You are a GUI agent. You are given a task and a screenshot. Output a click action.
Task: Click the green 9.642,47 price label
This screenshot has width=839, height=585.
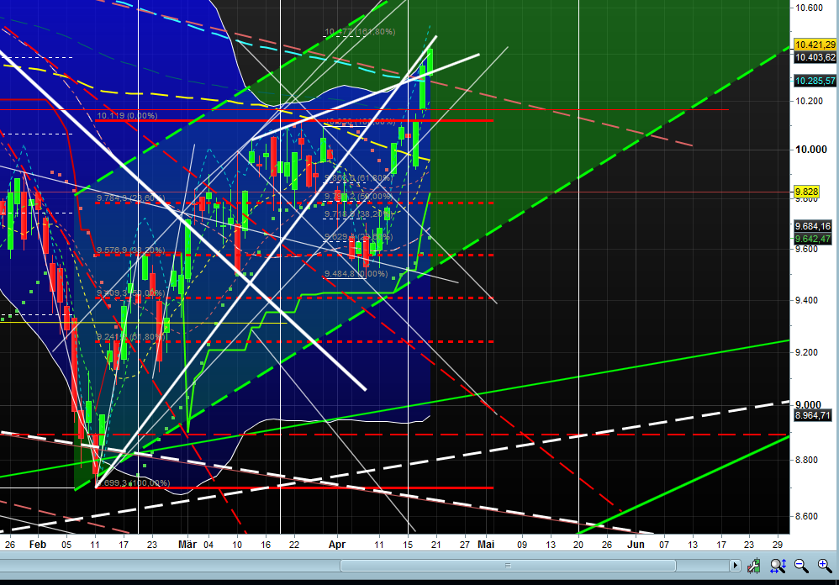813,239
